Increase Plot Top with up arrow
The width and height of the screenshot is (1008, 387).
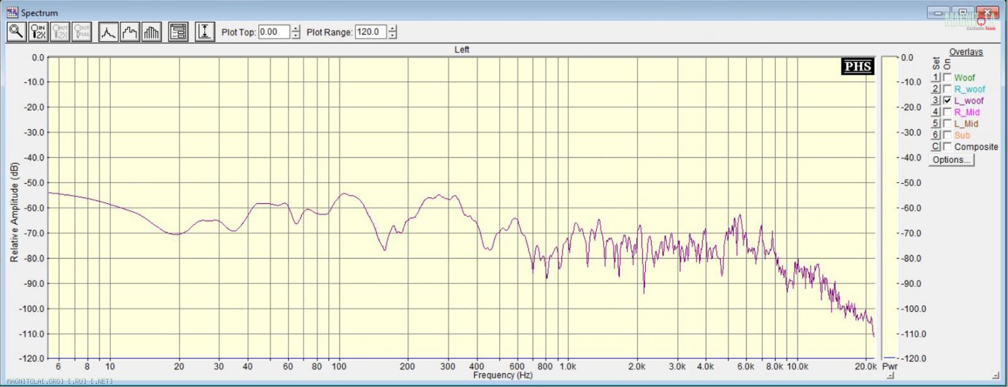coord(295,28)
